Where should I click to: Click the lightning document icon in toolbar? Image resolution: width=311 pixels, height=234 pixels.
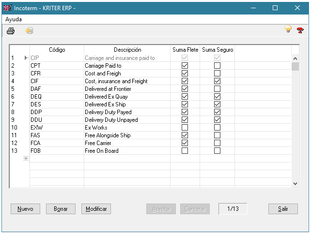pyautogui.click(x=29, y=31)
